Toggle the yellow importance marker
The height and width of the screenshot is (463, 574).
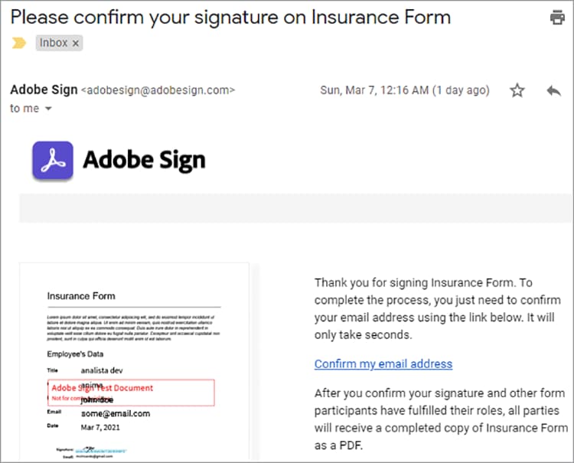pos(18,44)
